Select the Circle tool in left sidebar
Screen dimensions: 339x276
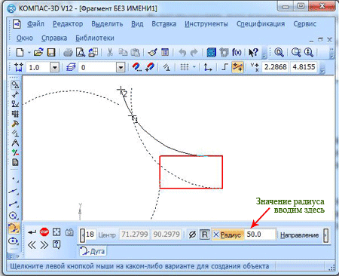[x=14, y=216]
